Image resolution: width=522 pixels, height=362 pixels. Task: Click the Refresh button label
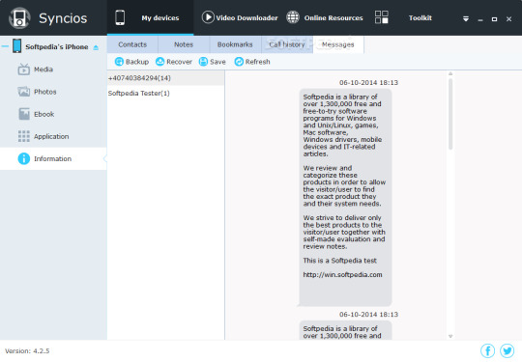(258, 62)
